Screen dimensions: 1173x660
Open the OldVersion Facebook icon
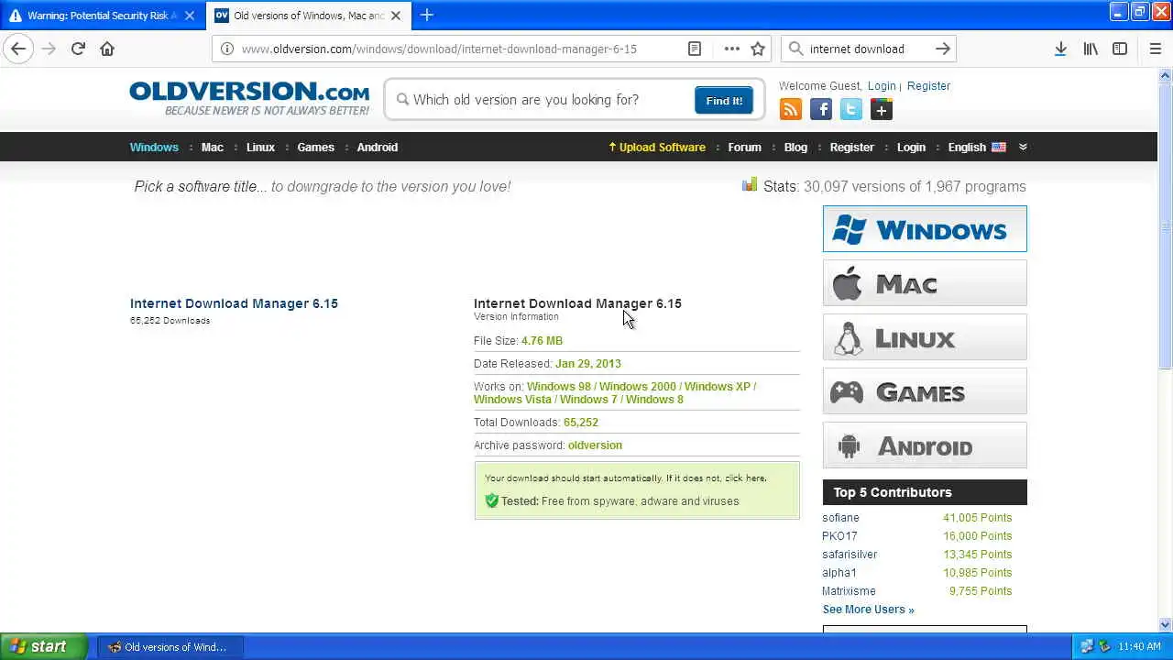821,110
